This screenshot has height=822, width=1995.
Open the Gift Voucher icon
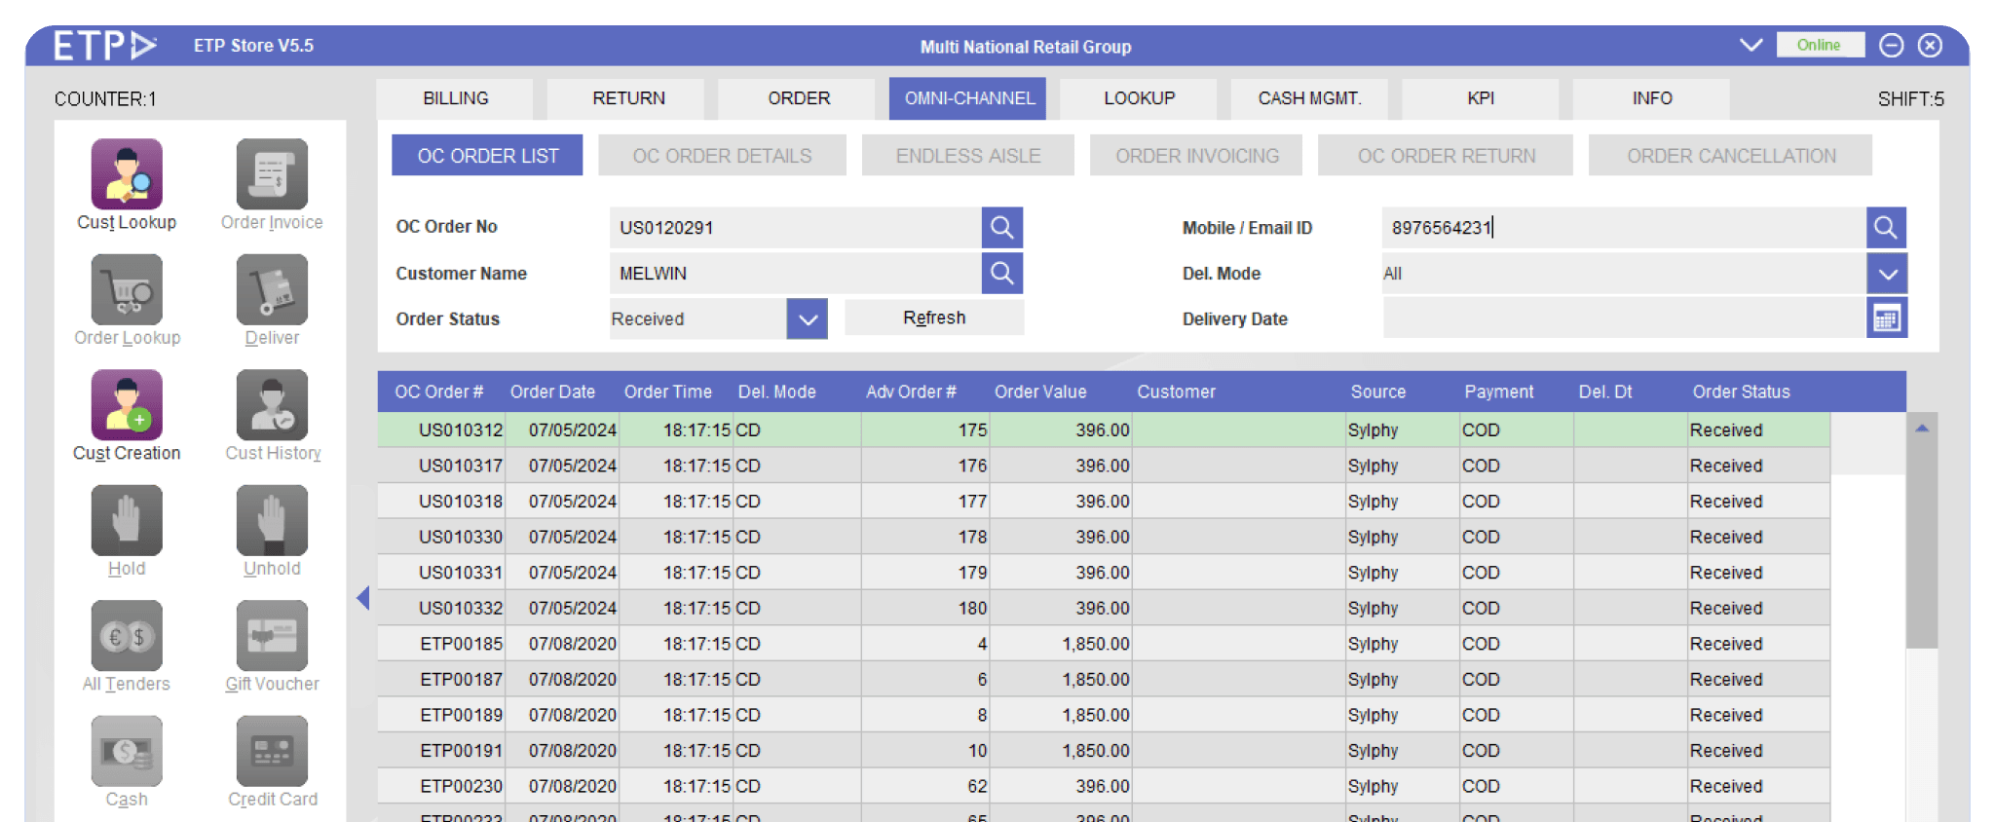pos(272,635)
